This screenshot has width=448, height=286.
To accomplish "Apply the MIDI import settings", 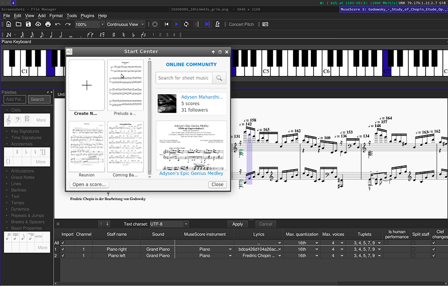I will 238,224.
